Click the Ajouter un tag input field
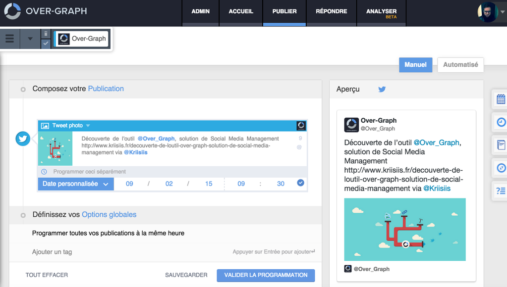The width and height of the screenshot is (507, 287). pos(124,252)
